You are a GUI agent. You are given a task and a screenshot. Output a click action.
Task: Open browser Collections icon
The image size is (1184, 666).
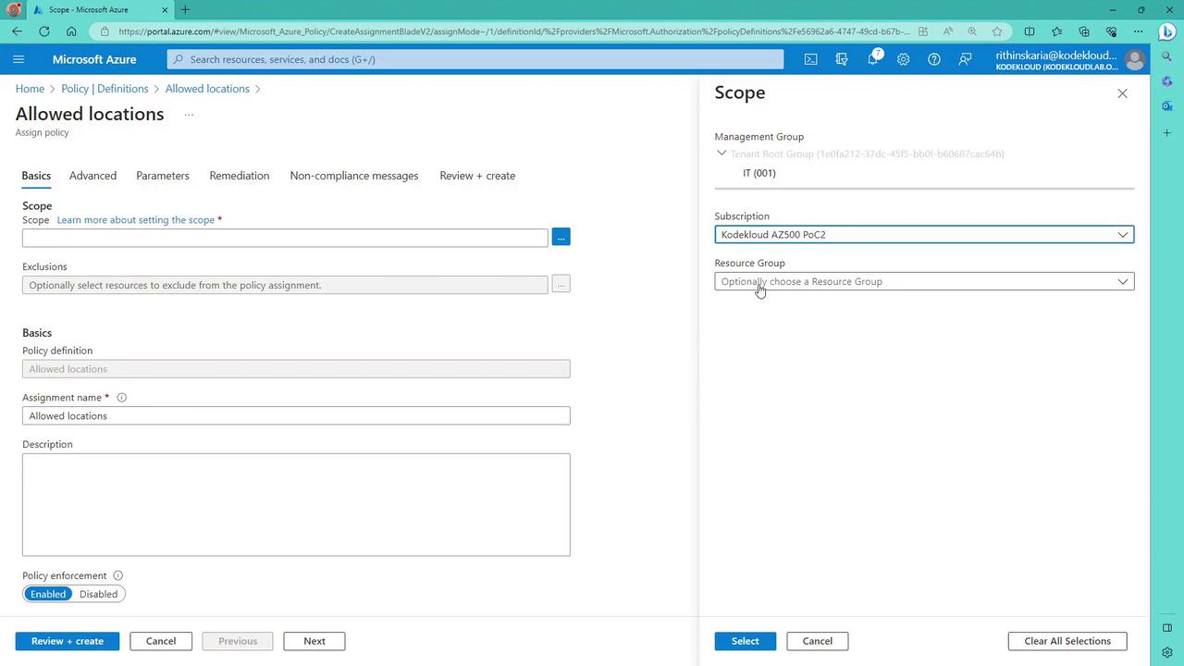point(1084,31)
